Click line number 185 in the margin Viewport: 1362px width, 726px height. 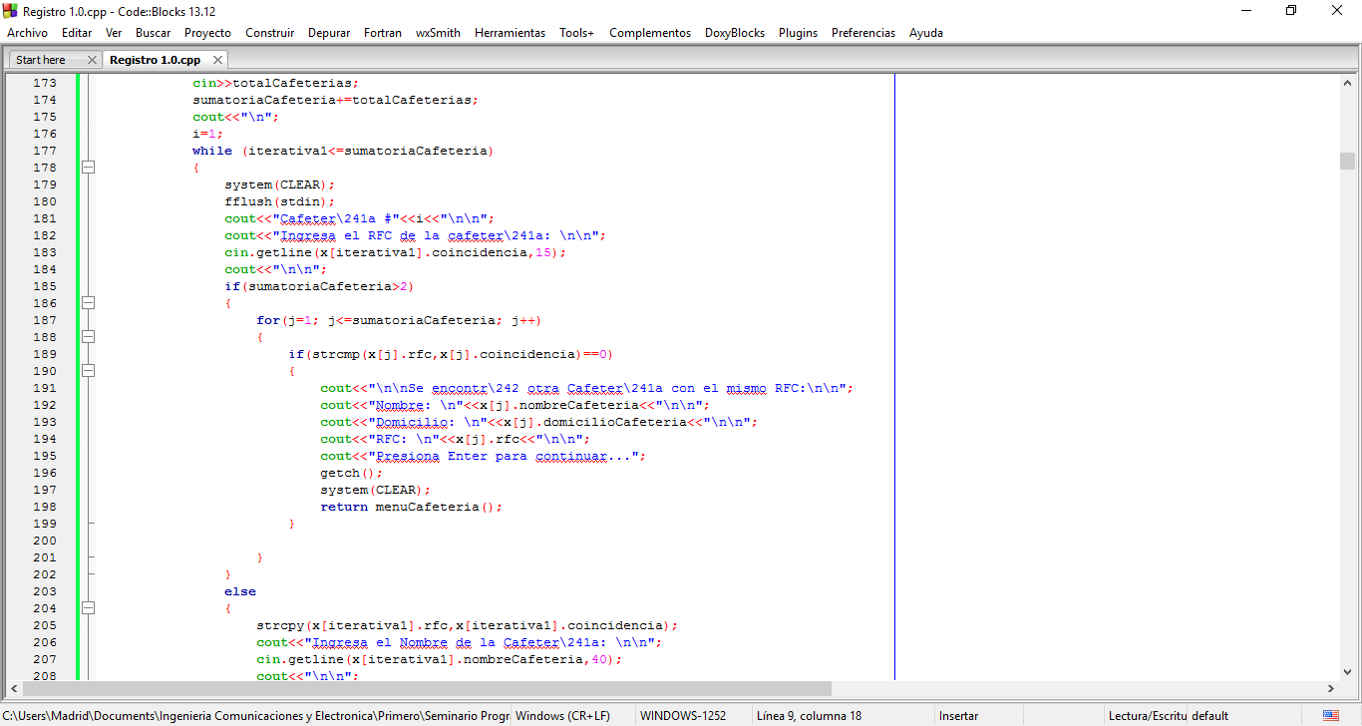(x=45, y=286)
